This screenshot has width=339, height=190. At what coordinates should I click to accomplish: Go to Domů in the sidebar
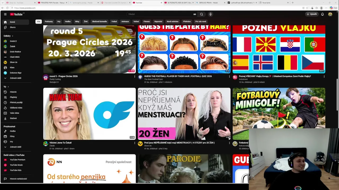coord(16,22)
